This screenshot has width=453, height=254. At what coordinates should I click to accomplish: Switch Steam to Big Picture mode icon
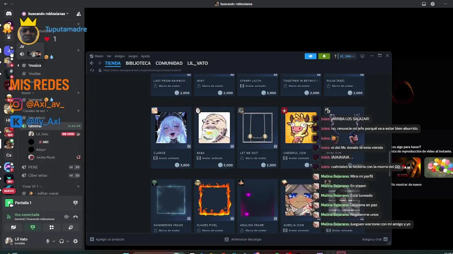tap(362, 56)
